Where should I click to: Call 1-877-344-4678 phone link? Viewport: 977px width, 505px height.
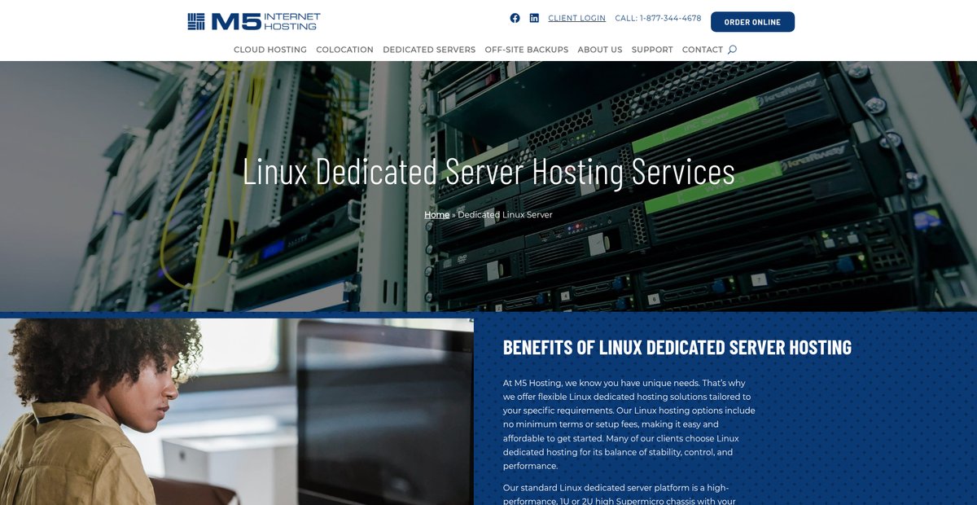click(x=658, y=18)
